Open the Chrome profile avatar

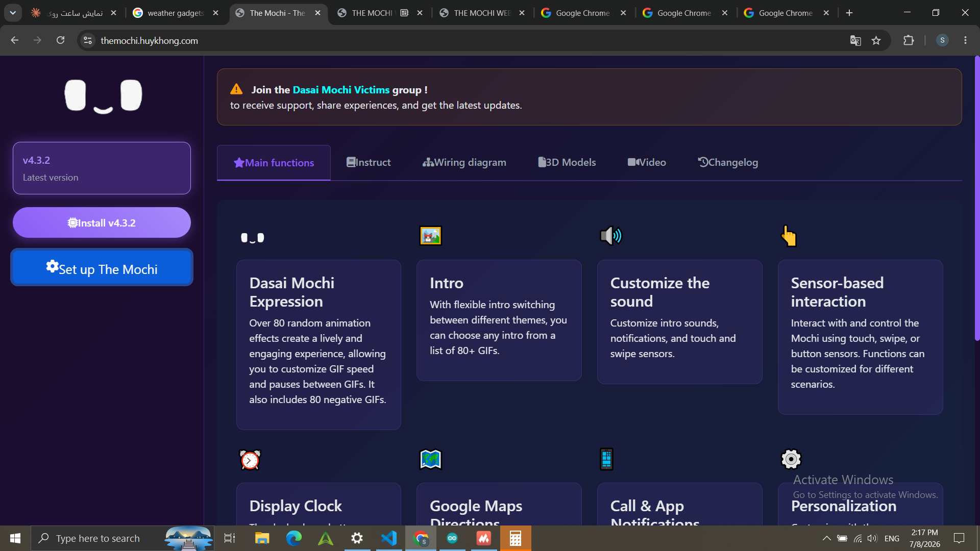[942, 40]
